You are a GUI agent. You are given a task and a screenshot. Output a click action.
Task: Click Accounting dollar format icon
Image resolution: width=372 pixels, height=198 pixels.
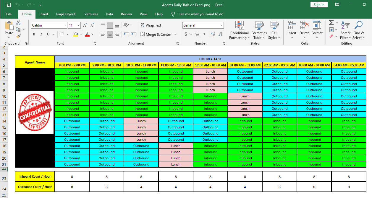click(186, 34)
